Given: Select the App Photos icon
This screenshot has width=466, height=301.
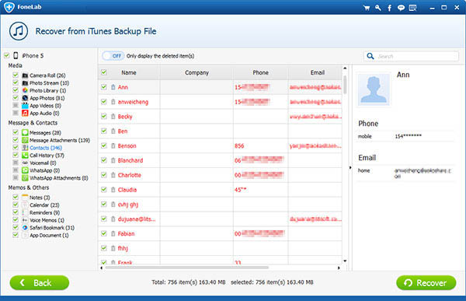Looking at the screenshot, I should coord(25,98).
